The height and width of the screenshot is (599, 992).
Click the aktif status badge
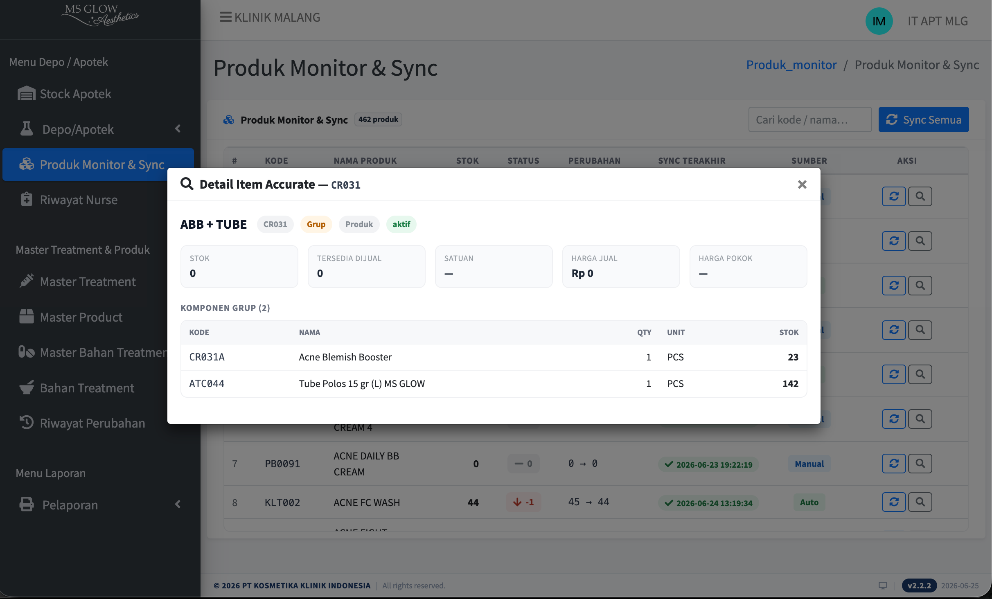point(401,224)
